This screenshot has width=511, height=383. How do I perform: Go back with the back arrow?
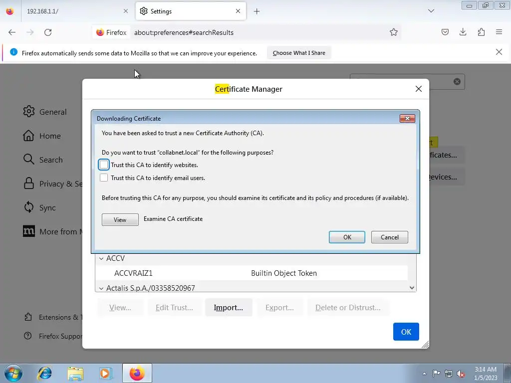coord(12,32)
